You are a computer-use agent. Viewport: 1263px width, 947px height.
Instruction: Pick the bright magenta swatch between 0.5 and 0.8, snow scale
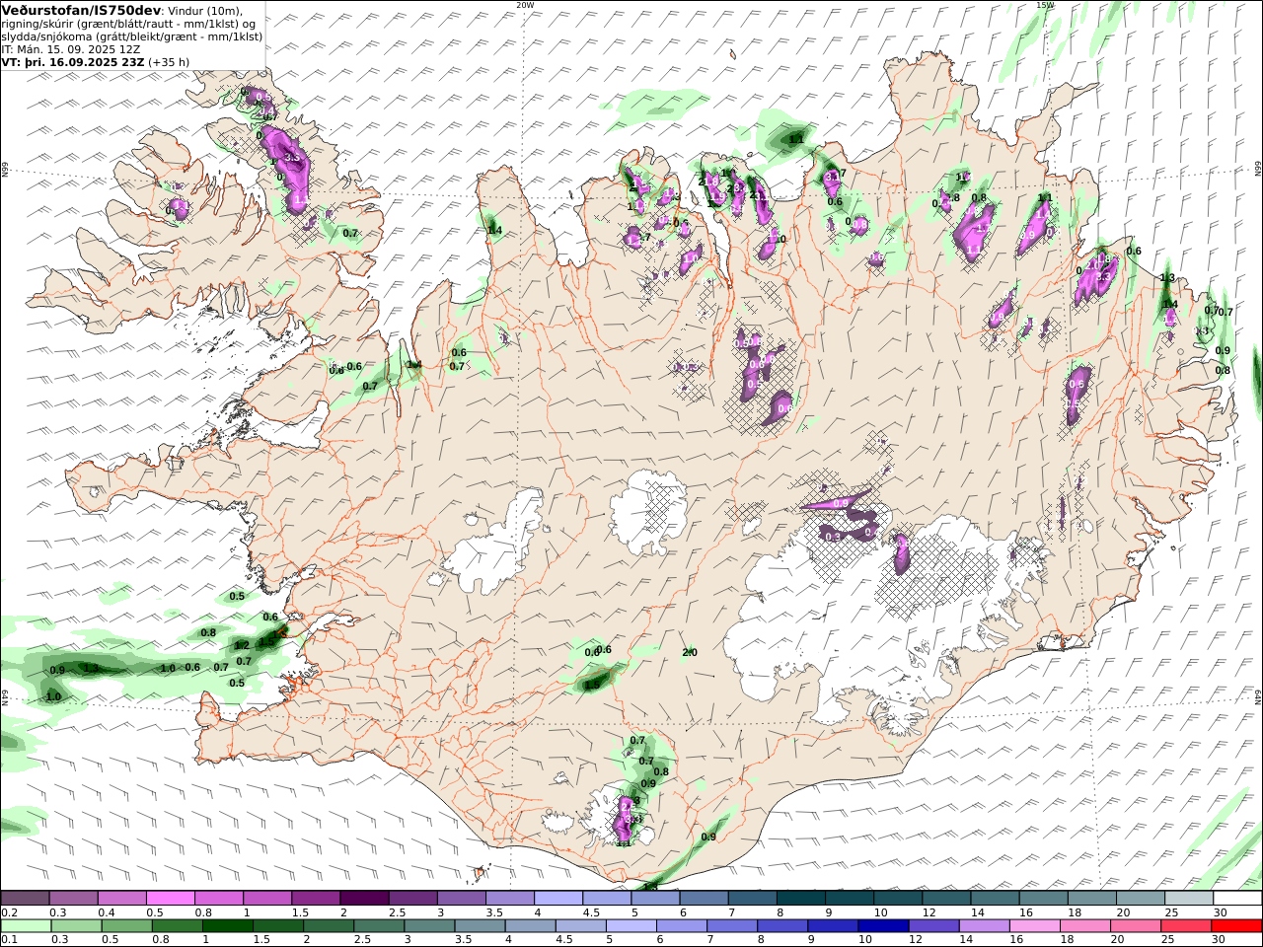(170, 899)
